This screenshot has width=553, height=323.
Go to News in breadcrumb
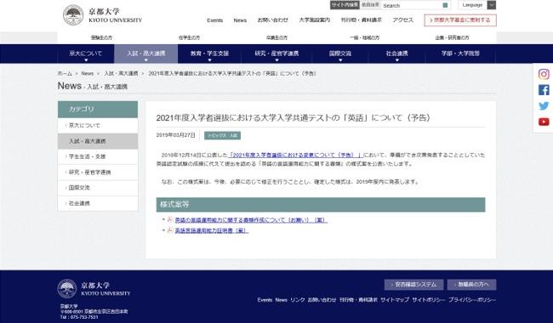[x=87, y=74]
